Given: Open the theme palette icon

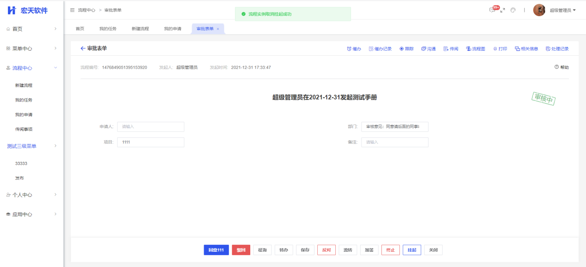Looking at the screenshot, I should [x=513, y=10].
